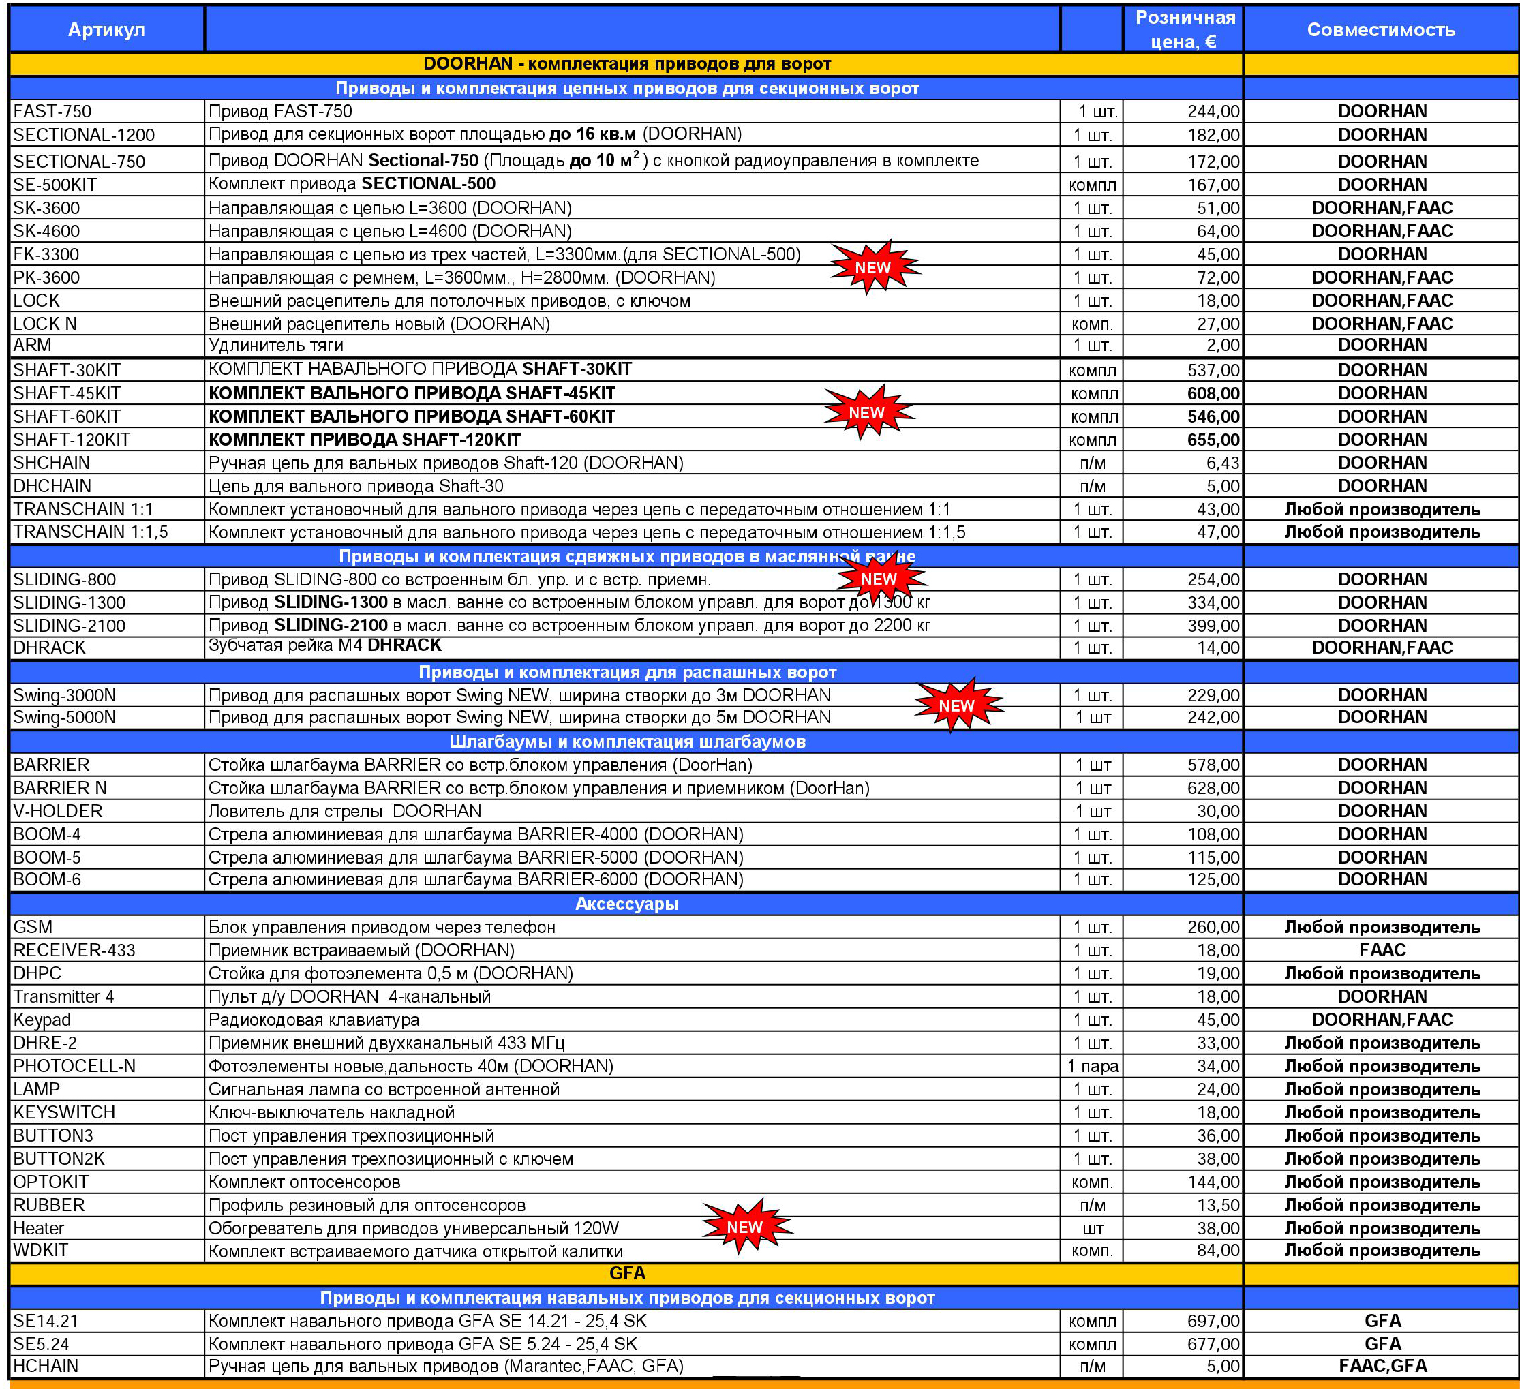Click description 'Радиокодовая клавиатура'
Image resolution: width=1520 pixels, height=1389 pixels.
314,1020
